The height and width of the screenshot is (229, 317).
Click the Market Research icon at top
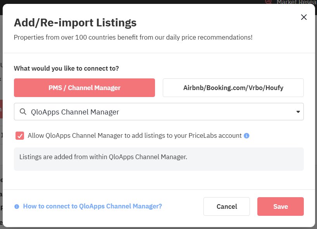[268, 2]
